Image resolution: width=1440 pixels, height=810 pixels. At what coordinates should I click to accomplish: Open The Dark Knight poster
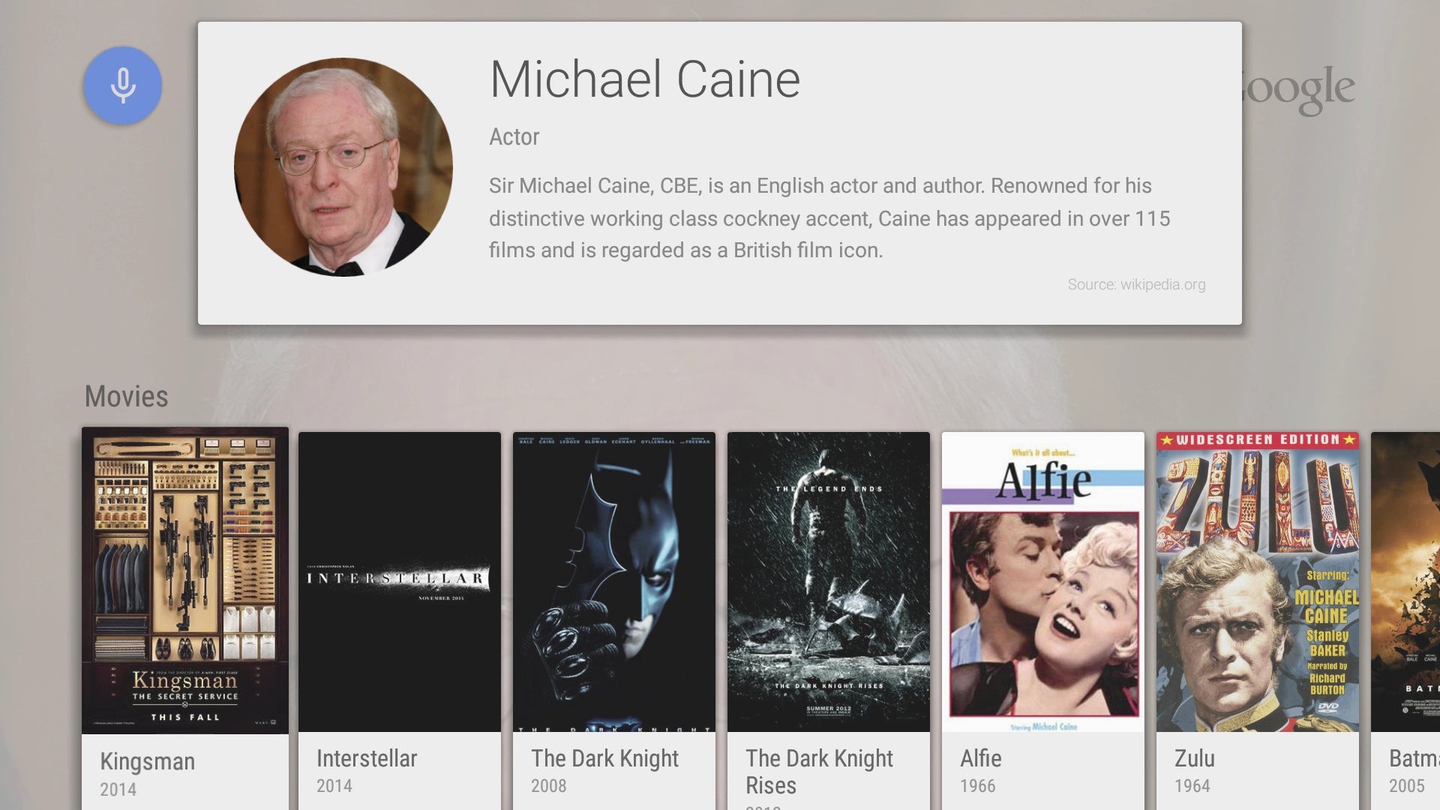point(613,581)
